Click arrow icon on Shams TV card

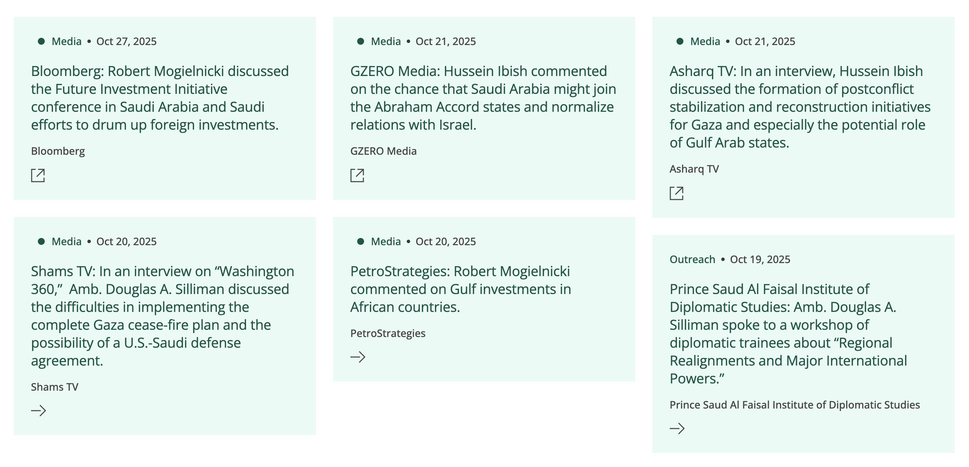pyautogui.click(x=39, y=410)
